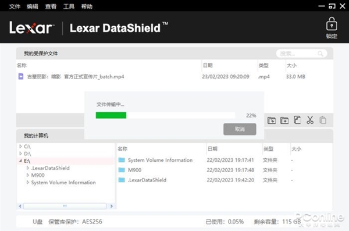Click the import-into-folder toolbar icon
This screenshot has height=231, width=349.
[x=272, y=120]
